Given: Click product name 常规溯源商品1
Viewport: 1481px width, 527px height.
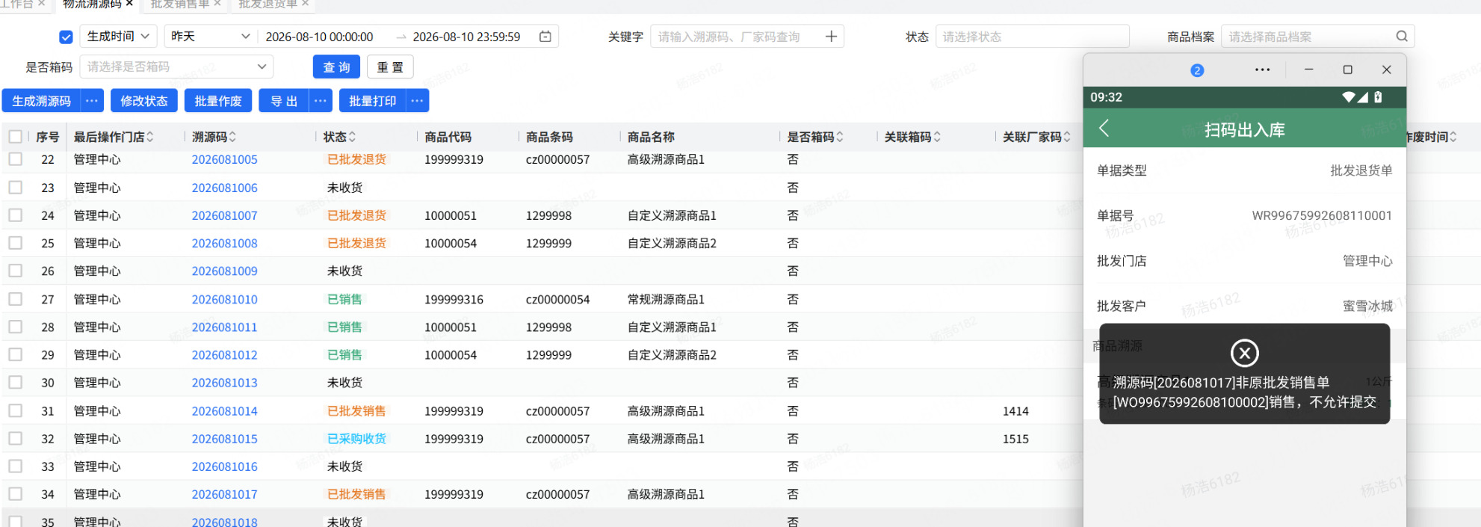Looking at the screenshot, I should tap(666, 299).
